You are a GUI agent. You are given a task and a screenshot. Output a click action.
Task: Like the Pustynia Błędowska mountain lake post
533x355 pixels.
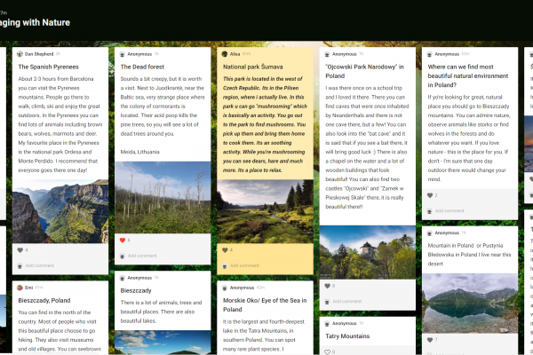click(430, 340)
